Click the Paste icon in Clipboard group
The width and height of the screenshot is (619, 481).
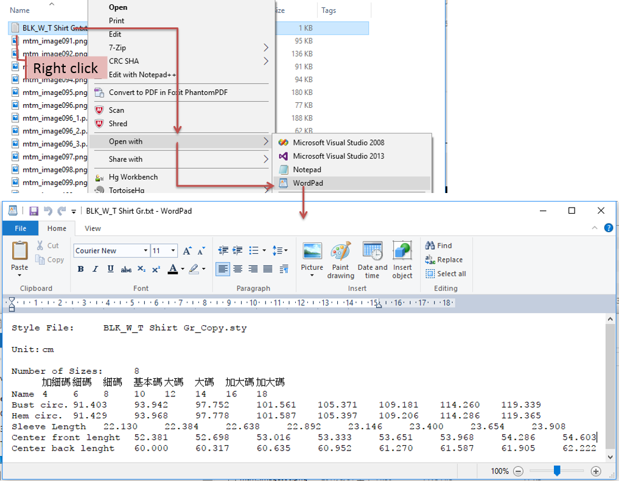click(x=19, y=251)
